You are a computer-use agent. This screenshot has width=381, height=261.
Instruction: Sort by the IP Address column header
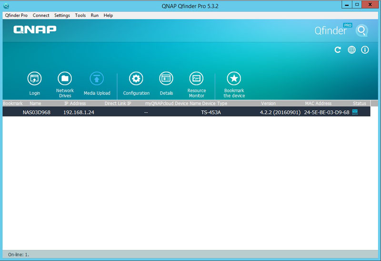75,103
